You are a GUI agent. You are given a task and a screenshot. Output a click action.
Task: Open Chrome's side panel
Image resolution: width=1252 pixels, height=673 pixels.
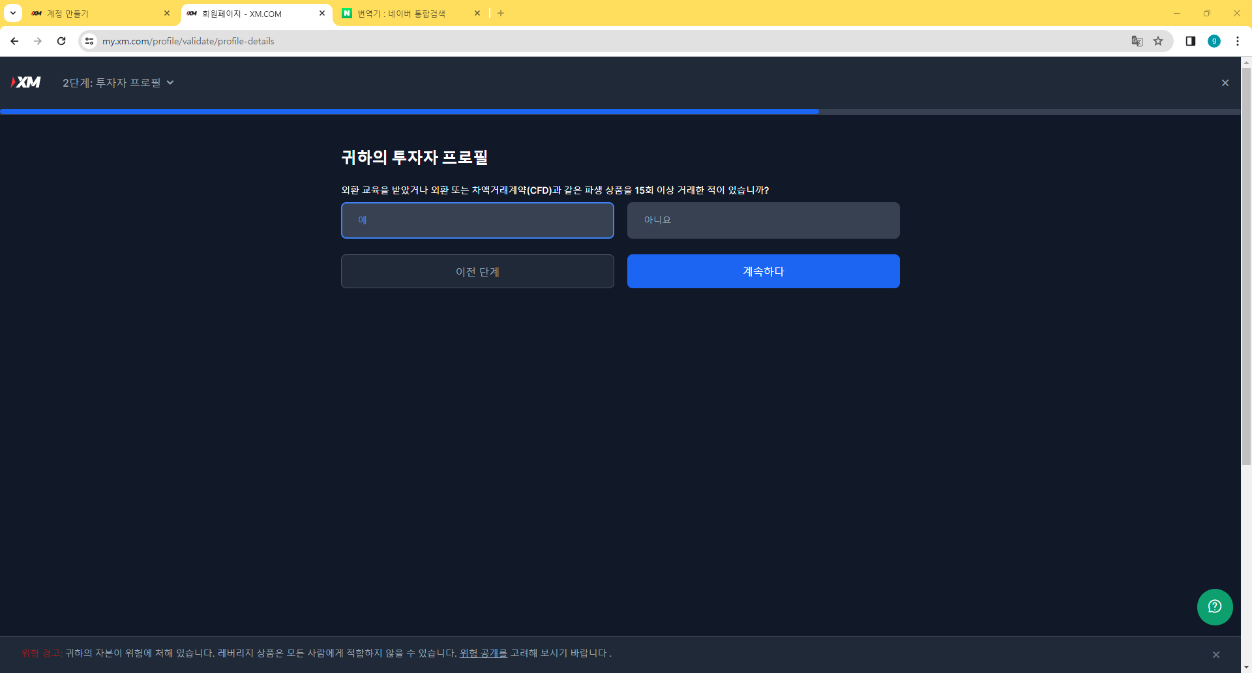tap(1190, 40)
